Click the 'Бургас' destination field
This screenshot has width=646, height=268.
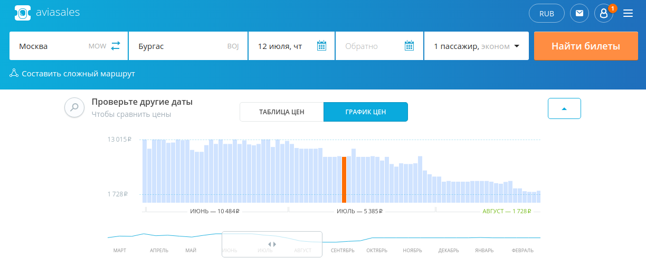point(179,46)
